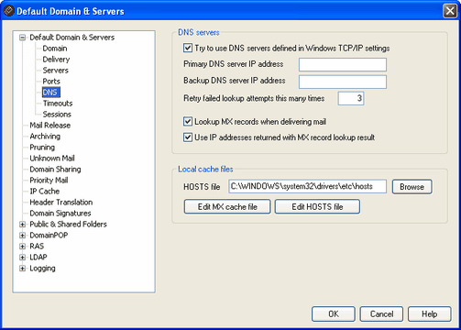Open Domain Signatures settings
This screenshot has height=330, width=461.
60,214
